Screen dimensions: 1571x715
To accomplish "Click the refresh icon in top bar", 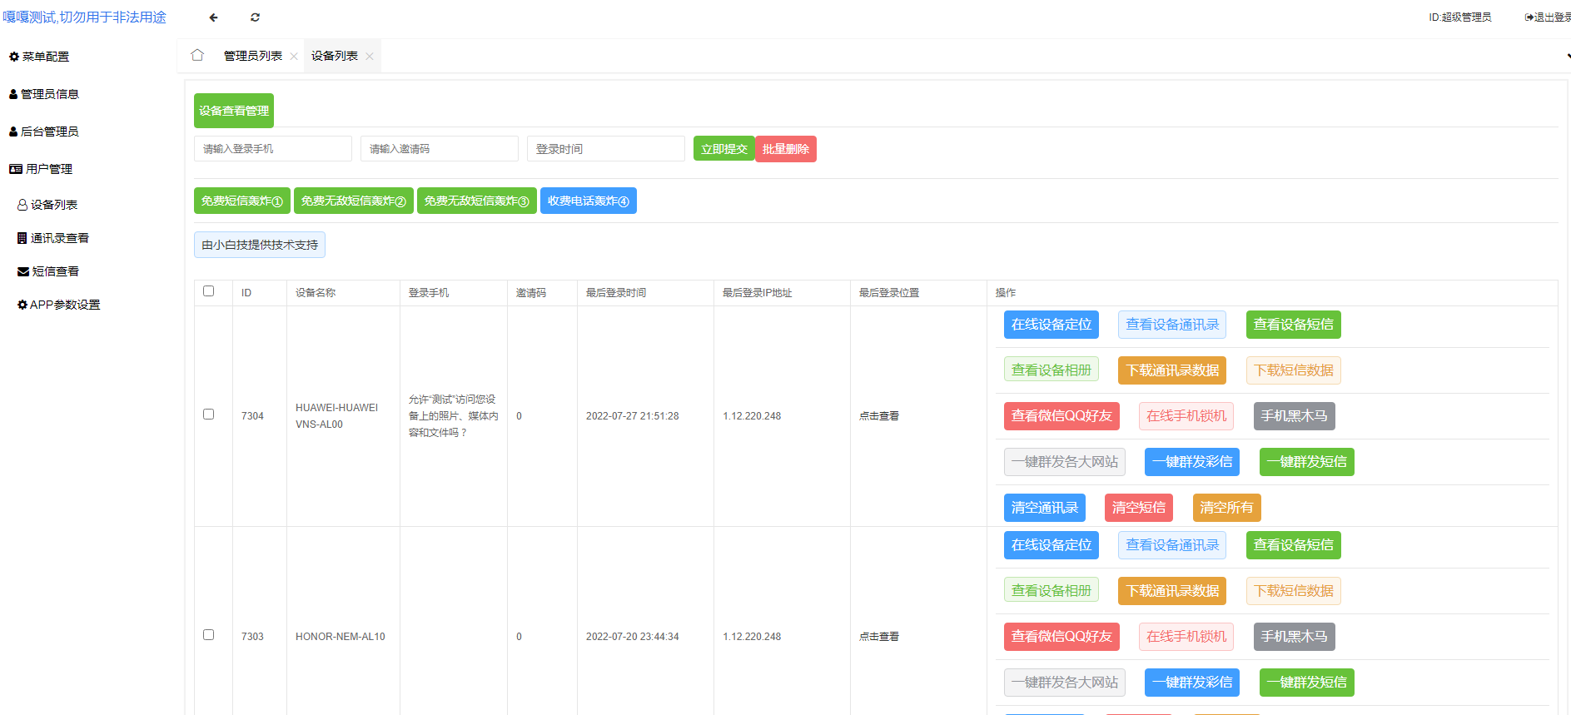I will 255,17.
